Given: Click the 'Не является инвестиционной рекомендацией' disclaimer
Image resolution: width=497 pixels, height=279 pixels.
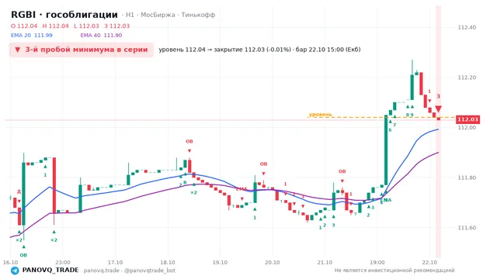Looking at the screenshot, I should tap(394, 270).
